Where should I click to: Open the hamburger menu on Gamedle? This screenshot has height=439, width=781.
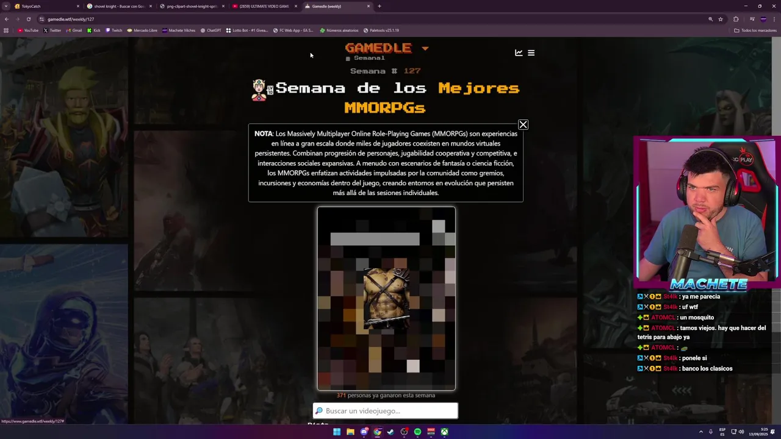point(531,53)
